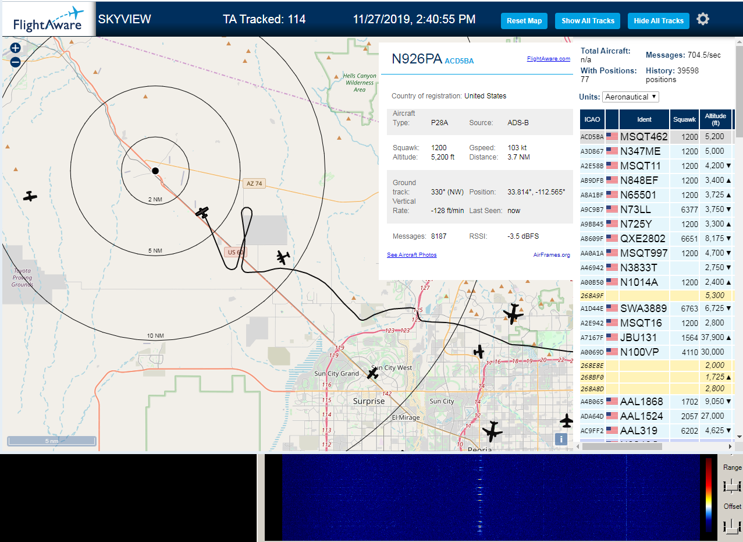Open the See Aircraft Photos link
Viewport: 743px width, 542px height.
(412, 255)
